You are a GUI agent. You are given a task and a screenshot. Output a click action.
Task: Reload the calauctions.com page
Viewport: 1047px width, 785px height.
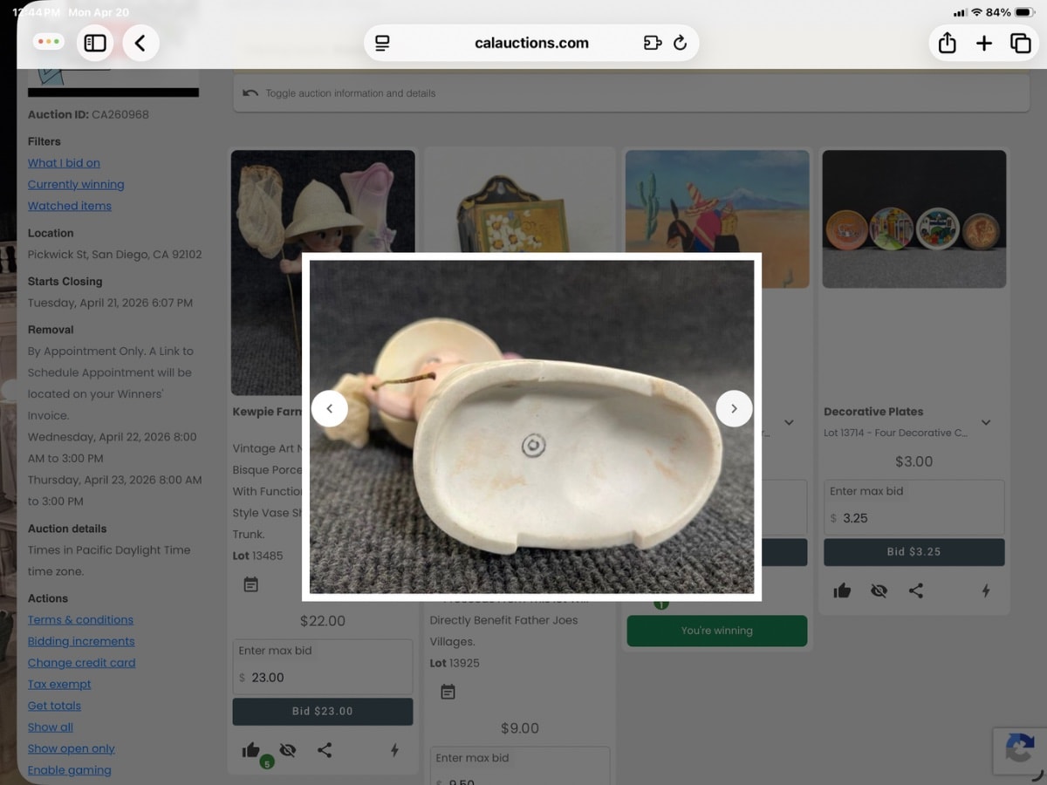(681, 43)
